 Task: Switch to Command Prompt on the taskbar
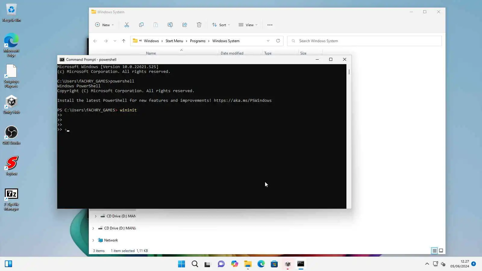301,264
